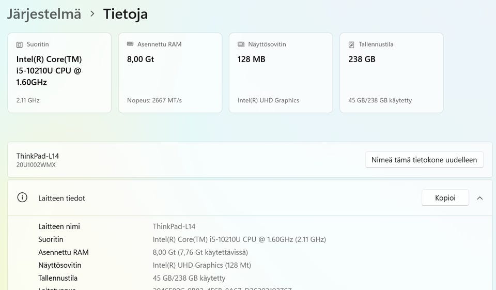Click 45 GB/238 GB käytetty in storage card
The height and width of the screenshot is (290, 496).
pos(380,100)
